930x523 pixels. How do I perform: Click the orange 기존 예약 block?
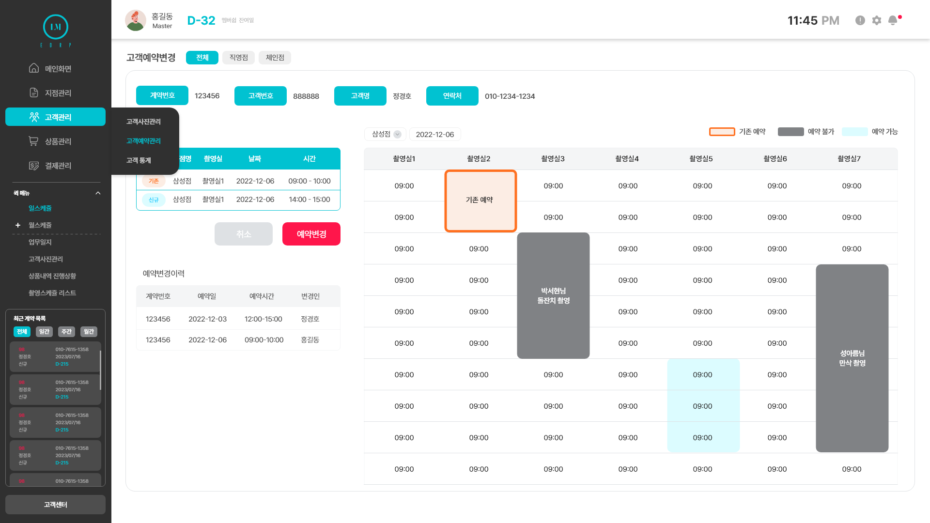click(x=480, y=200)
